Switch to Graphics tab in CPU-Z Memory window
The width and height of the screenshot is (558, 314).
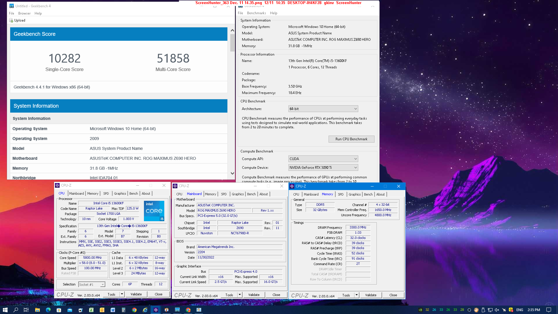pyautogui.click(x=354, y=194)
